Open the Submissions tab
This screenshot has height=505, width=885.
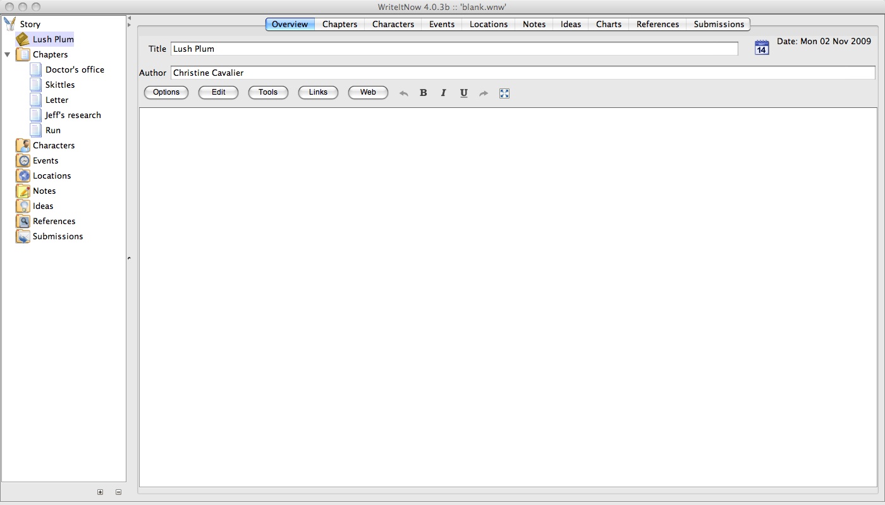pyautogui.click(x=719, y=24)
